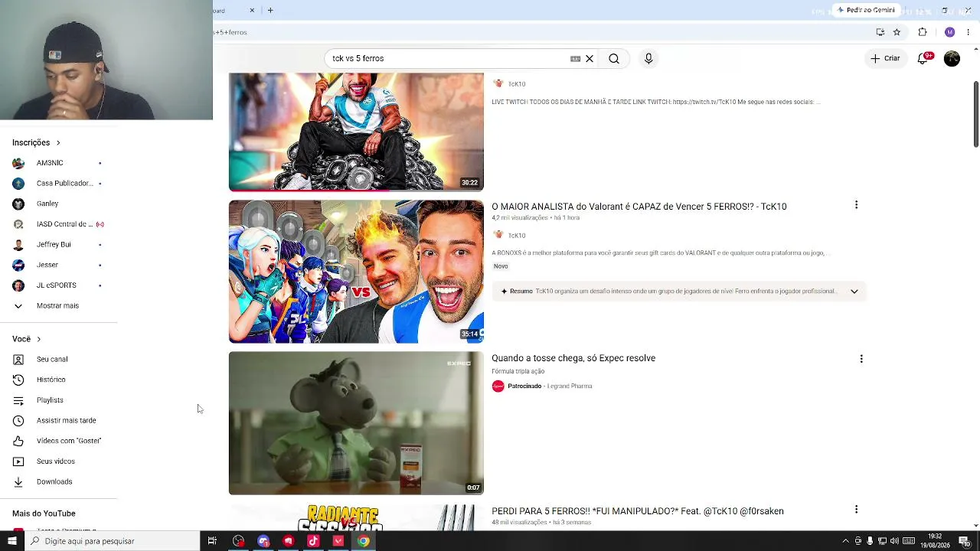The height and width of the screenshot is (551, 980).
Task: Run the search with the magnifier icon
Action: click(x=614, y=58)
